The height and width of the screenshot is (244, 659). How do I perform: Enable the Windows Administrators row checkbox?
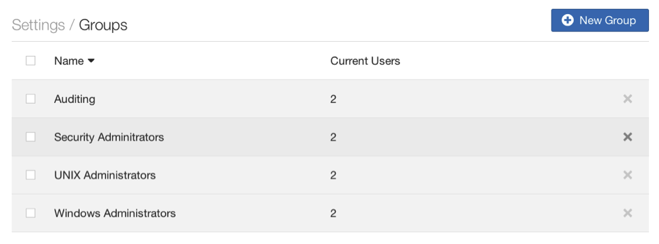(x=30, y=213)
